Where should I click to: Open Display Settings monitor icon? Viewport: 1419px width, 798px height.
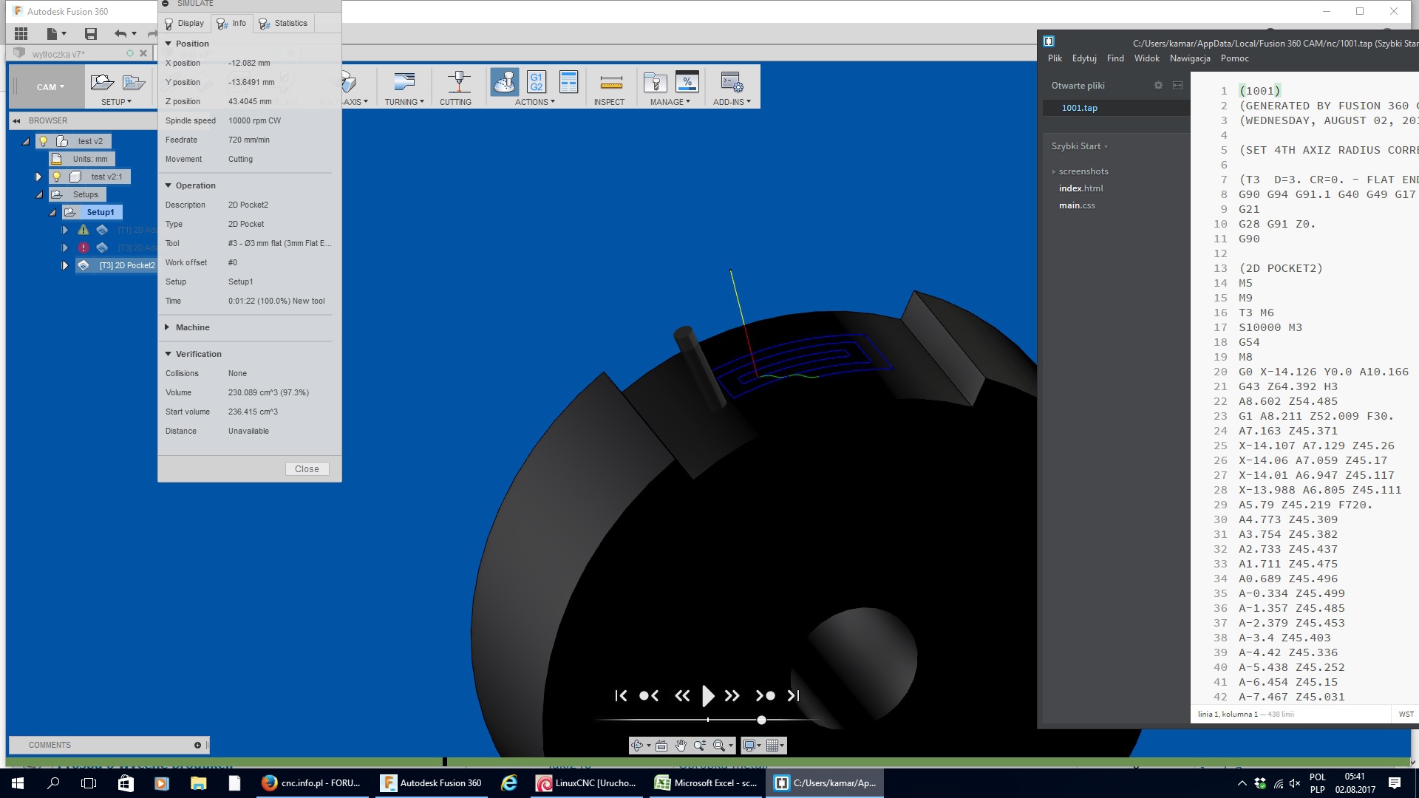pyautogui.click(x=749, y=746)
